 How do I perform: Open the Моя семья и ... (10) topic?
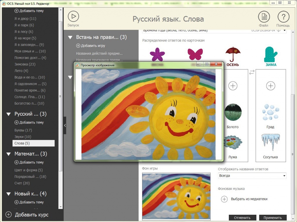coord(30,51)
